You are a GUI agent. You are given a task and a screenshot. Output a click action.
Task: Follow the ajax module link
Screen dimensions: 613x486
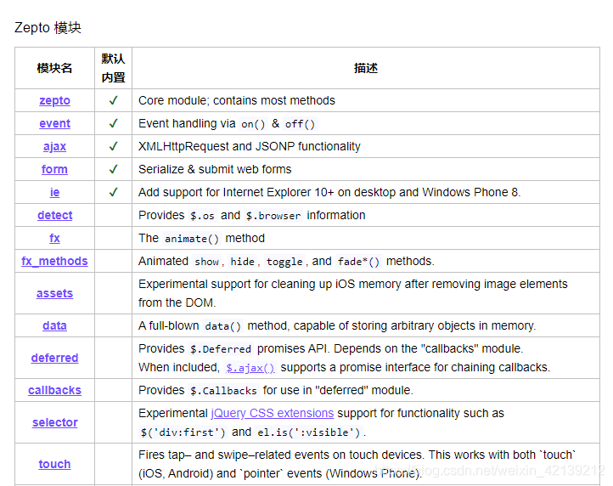(54, 146)
